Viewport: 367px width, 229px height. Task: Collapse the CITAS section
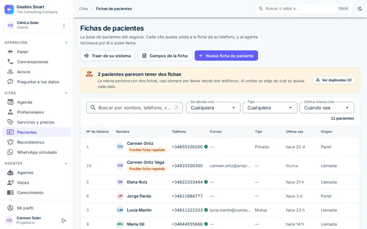[x=67, y=93]
